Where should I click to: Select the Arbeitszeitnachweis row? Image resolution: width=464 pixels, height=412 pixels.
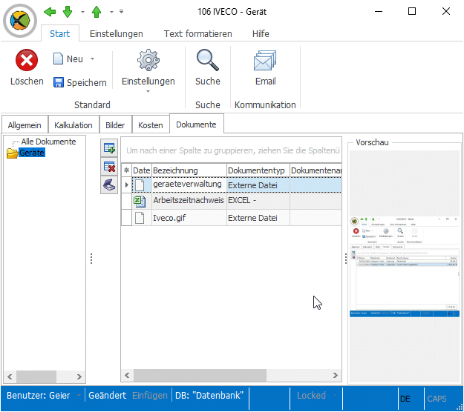[x=232, y=201]
